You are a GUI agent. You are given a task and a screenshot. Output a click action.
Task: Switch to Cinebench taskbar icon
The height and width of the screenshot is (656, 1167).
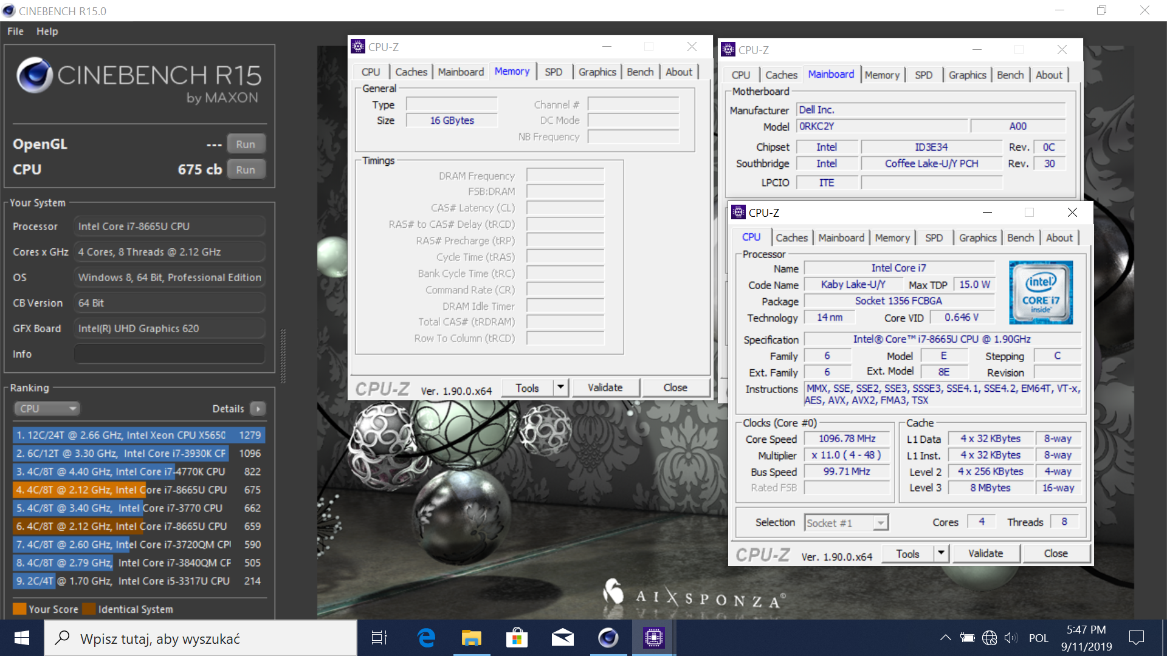click(608, 638)
